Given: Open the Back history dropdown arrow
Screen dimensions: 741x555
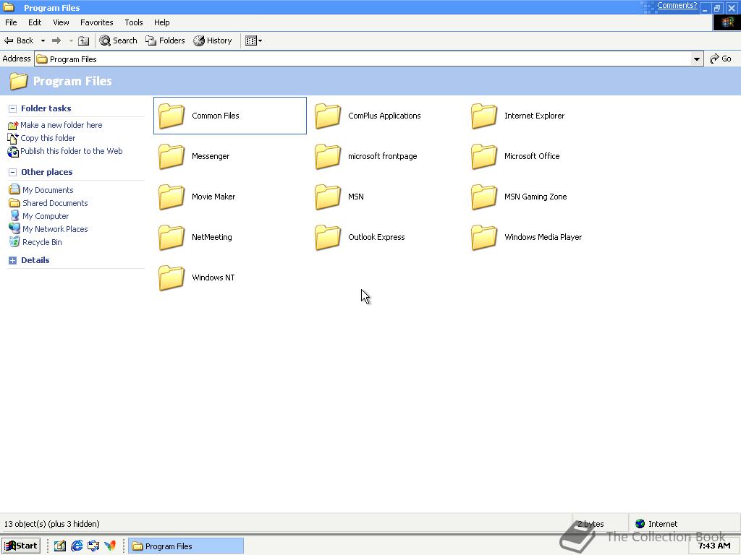Looking at the screenshot, I should pos(43,40).
